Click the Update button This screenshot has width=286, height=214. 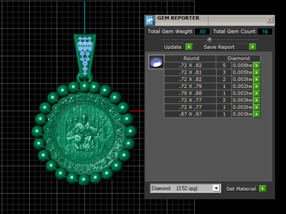(x=173, y=47)
